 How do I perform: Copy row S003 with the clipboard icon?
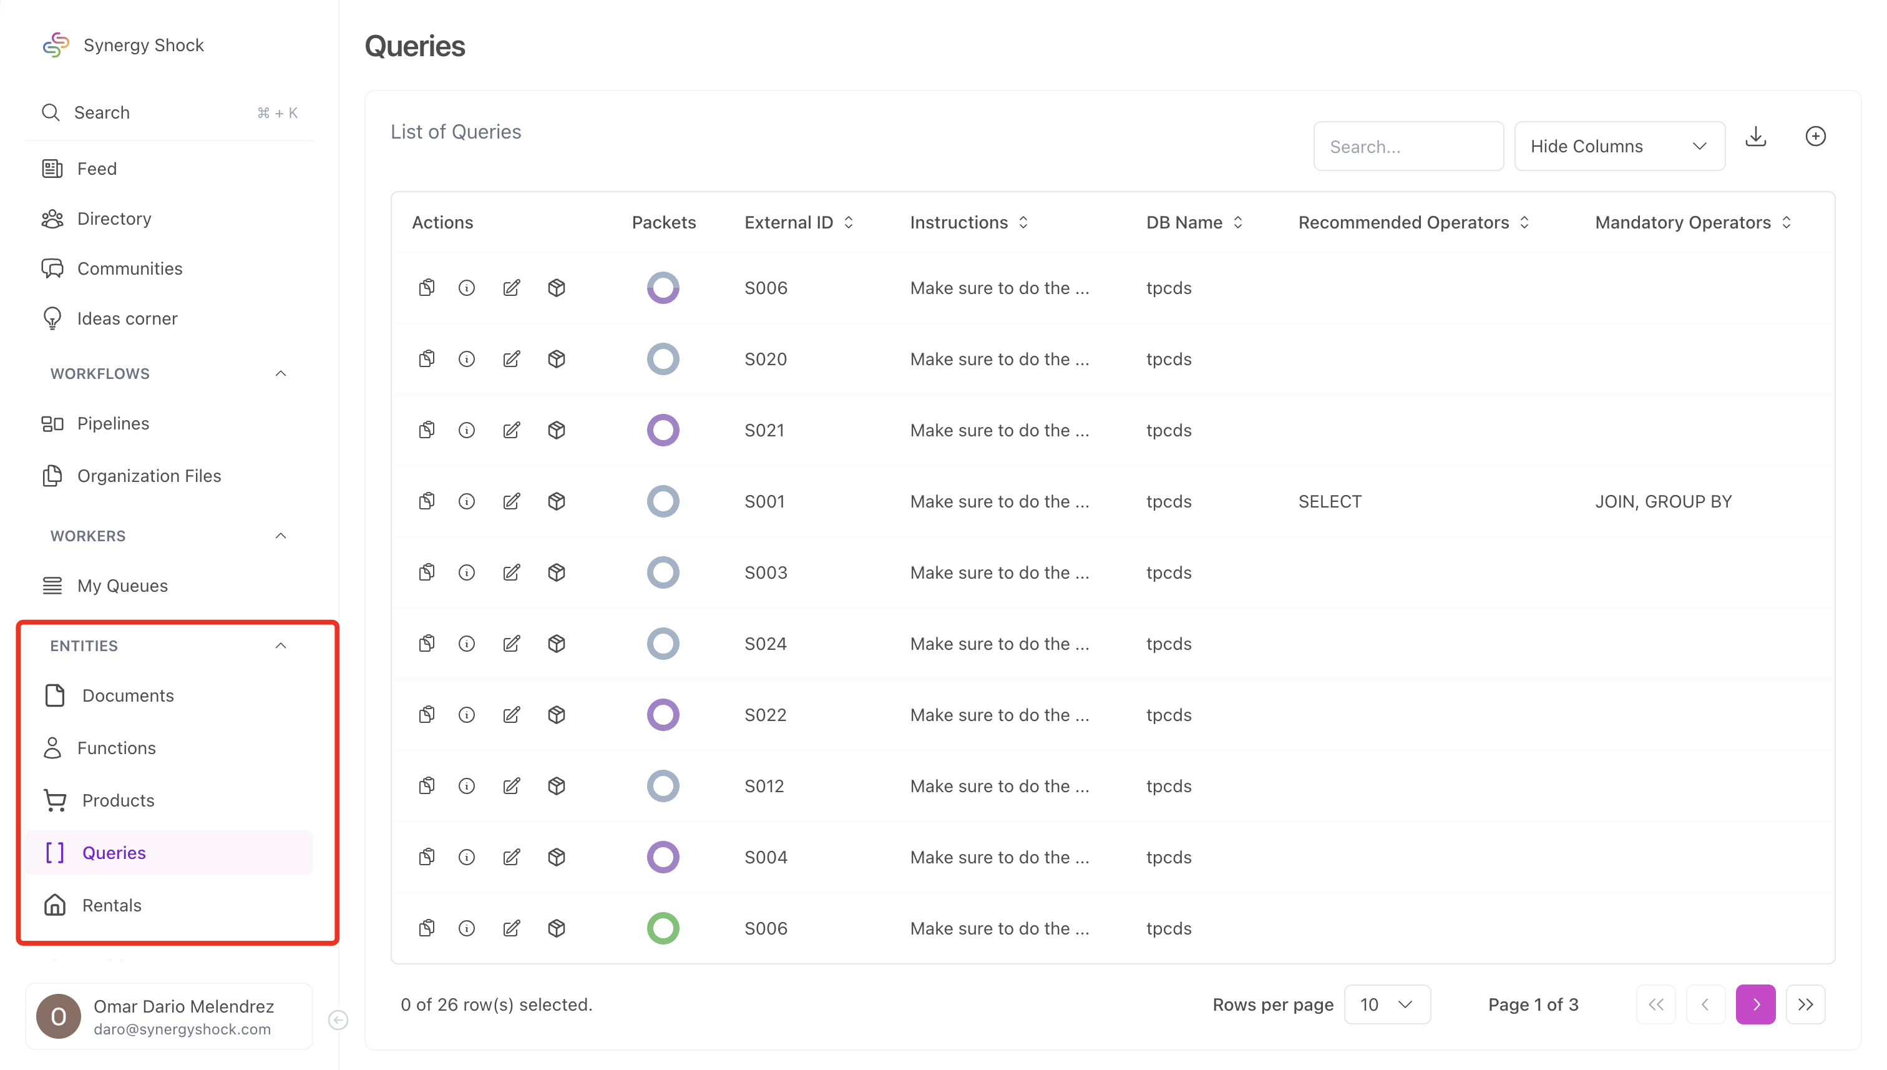(427, 572)
